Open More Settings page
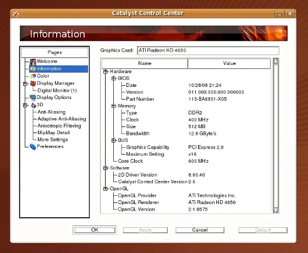308x253 pixels. [53, 140]
